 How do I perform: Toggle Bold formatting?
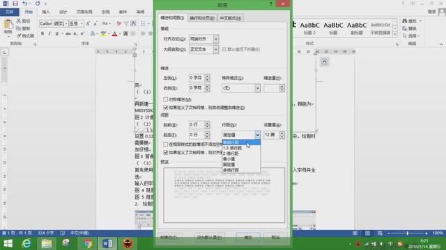(43, 34)
